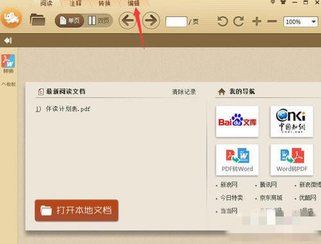
Task: Click 清除记录 to clear history
Action: point(184,92)
